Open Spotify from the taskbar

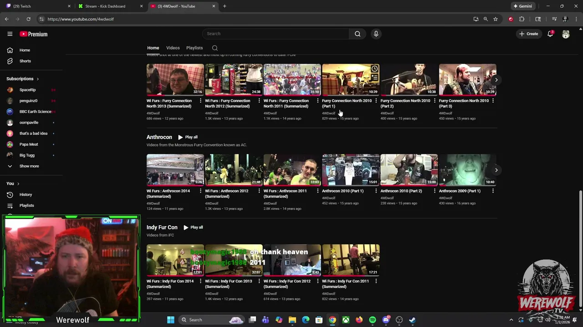373,320
